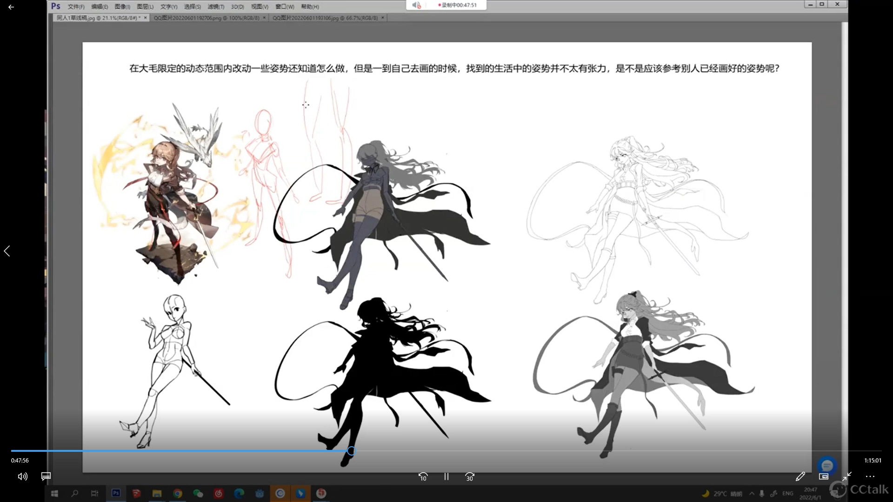Screen dimensions: 893x502
Task: Expand system tray hidden icons arrow
Action: [752, 494]
